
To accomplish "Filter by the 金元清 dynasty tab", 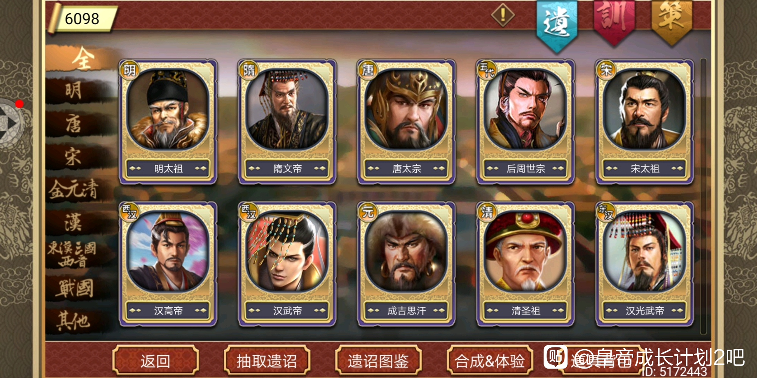I will click(74, 189).
